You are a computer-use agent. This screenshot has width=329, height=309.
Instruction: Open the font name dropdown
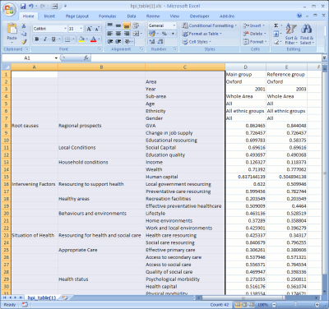pyautogui.click(x=65, y=29)
